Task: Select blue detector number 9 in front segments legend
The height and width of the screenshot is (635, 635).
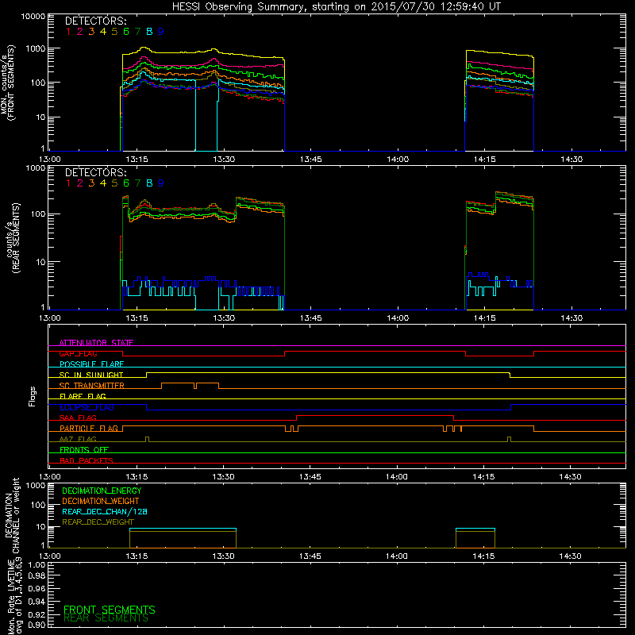Action: pos(161,32)
